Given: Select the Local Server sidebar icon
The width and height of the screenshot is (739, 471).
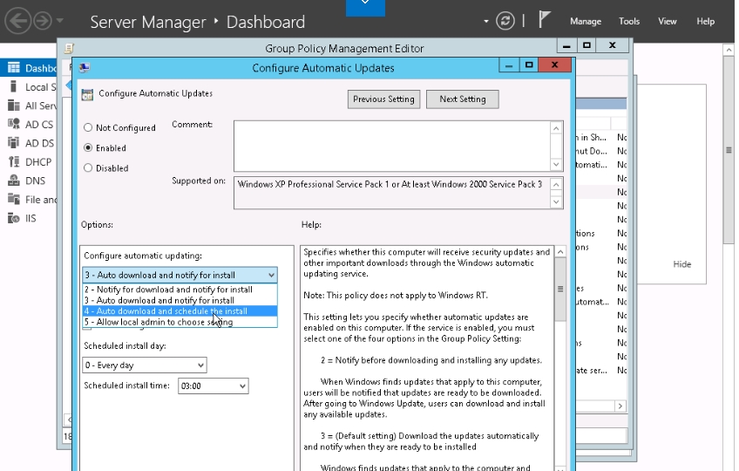Looking at the screenshot, I should point(14,86).
